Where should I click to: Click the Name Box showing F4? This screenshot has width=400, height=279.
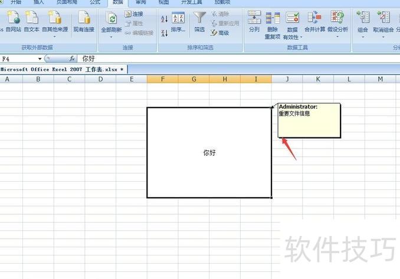tap(19, 59)
